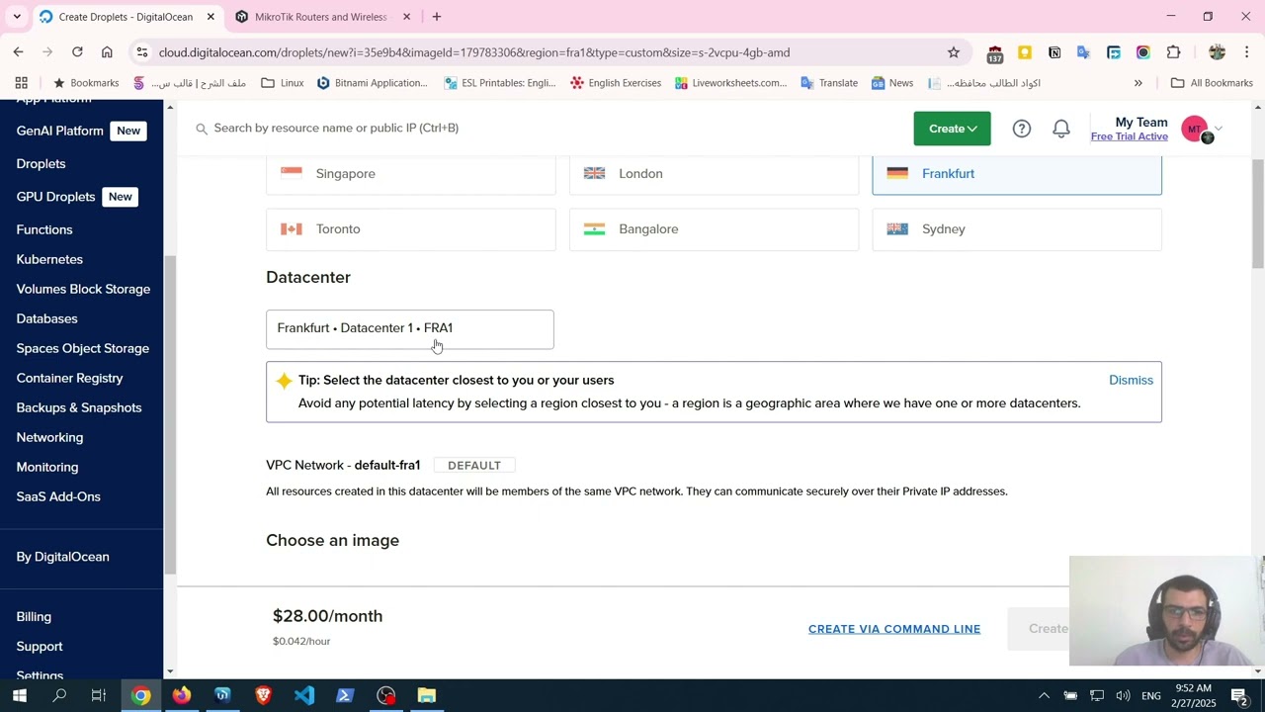Open Networking in sidebar
Screen dimensions: 1265x712
[49, 437]
